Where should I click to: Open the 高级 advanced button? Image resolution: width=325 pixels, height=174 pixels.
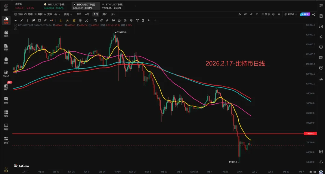click(29, 14)
